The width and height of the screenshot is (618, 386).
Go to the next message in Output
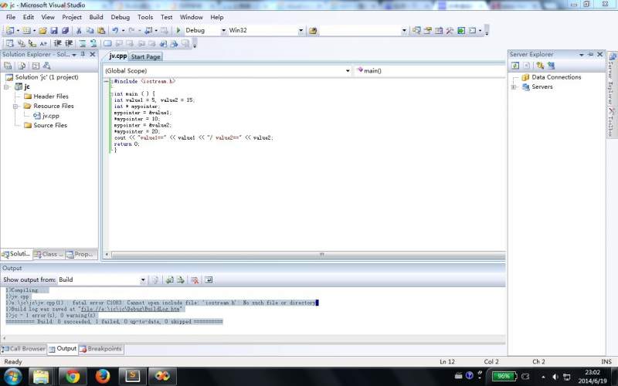pos(181,280)
